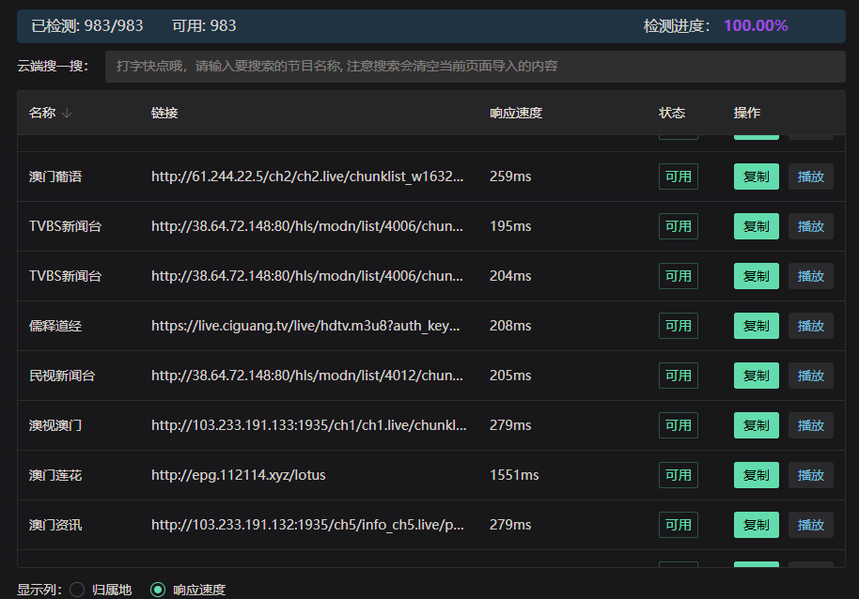Play the 澳门资讯 channel
This screenshot has height=599, width=859.
(x=810, y=525)
